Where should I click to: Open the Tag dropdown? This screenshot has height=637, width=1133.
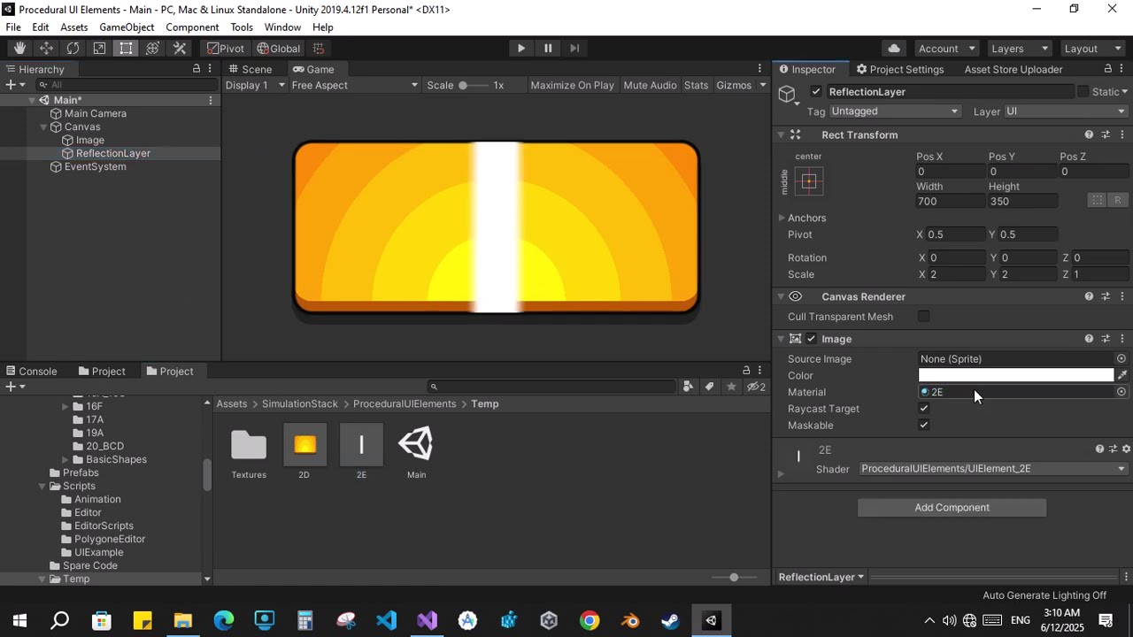tap(895, 111)
